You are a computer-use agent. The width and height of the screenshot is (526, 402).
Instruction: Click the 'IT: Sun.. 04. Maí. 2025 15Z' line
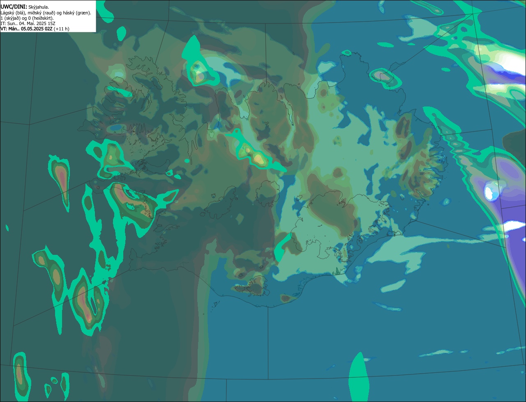(28, 23)
